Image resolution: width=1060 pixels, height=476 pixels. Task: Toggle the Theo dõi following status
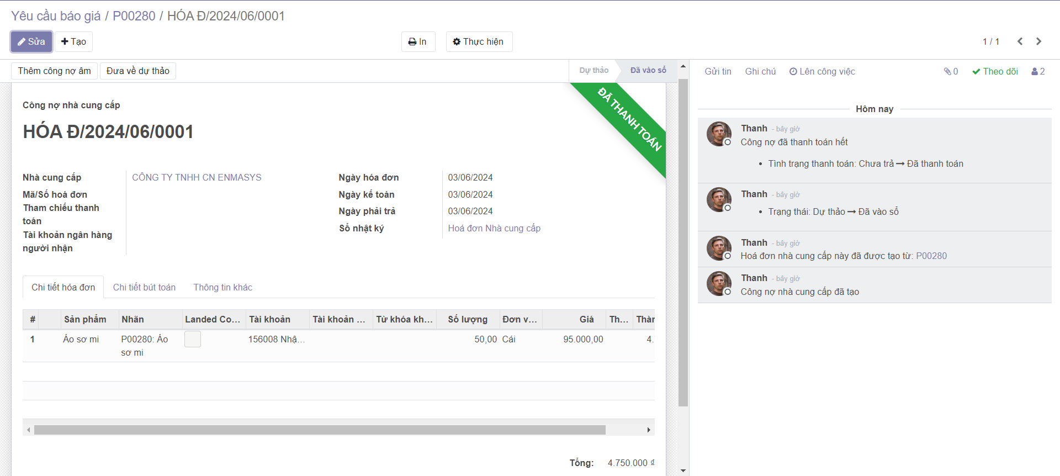click(x=995, y=71)
